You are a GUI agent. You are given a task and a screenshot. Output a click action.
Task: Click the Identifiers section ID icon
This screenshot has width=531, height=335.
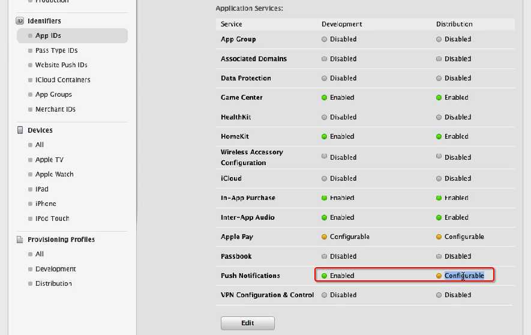click(20, 21)
